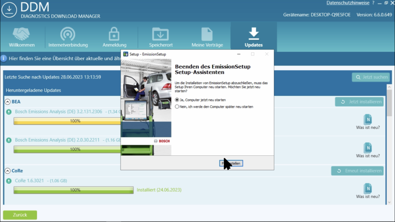Switch to the Updates tab

pyautogui.click(x=253, y=37)
